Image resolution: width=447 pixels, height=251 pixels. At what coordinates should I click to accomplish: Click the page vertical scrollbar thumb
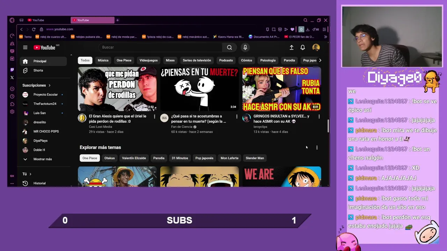328,126
